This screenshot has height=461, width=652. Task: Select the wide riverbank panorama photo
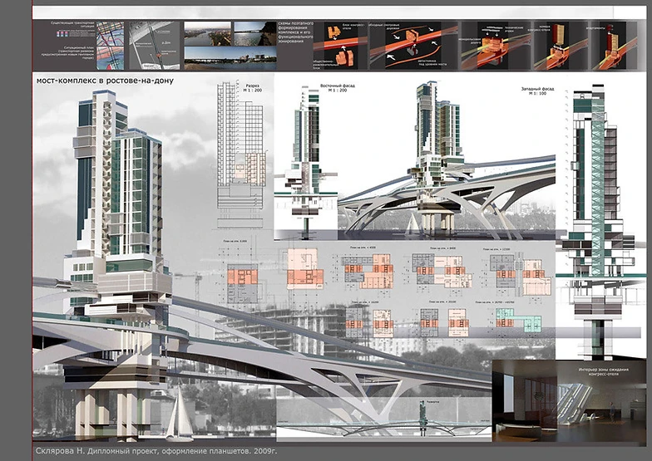coord(230,58)
